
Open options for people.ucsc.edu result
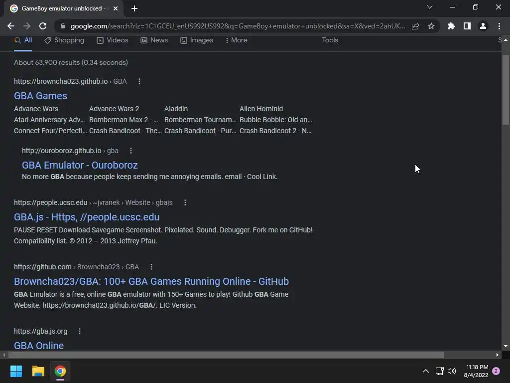click(185, 202)
